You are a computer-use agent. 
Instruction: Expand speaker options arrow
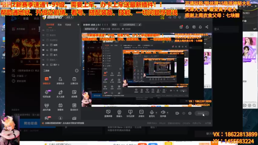(167, 113)
